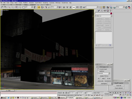Switch to the GTA Tools toolbar tab
The image size is (132, 99).
coord(18,5)
